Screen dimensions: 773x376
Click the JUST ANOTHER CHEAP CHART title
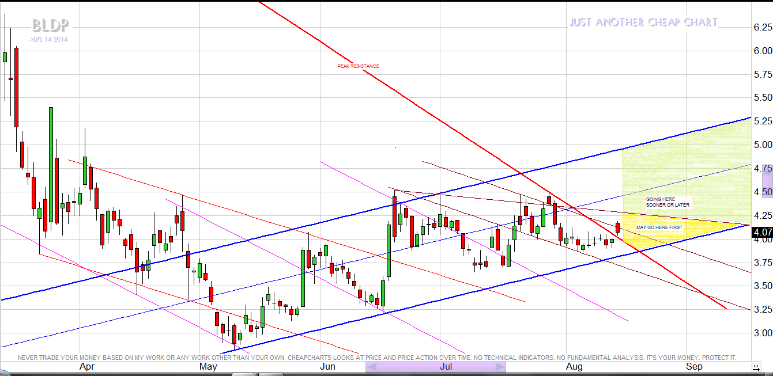643,22
